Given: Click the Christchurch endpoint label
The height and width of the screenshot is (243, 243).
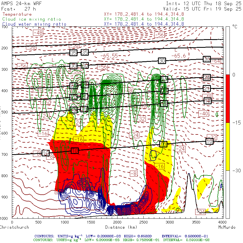Looking at the screenshot, I should click(x=14, y=227).
